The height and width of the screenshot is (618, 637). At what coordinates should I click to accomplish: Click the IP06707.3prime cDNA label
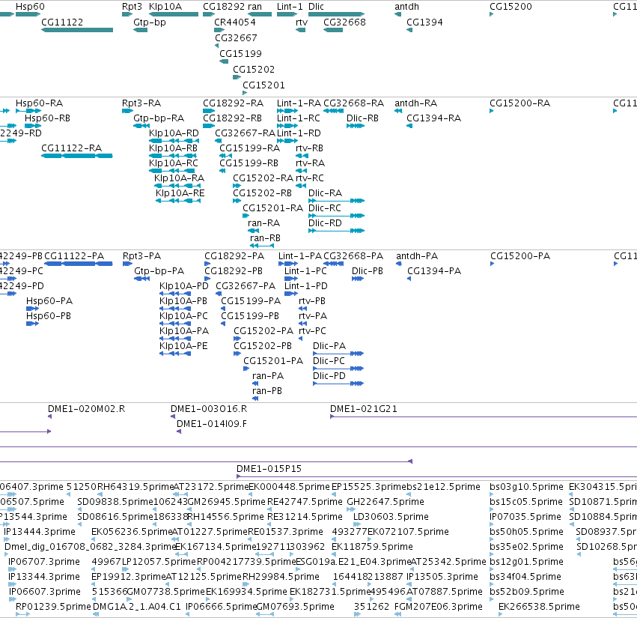pos(44,562)
